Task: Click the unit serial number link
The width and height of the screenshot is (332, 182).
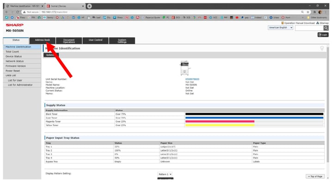Action: [192, 79]
